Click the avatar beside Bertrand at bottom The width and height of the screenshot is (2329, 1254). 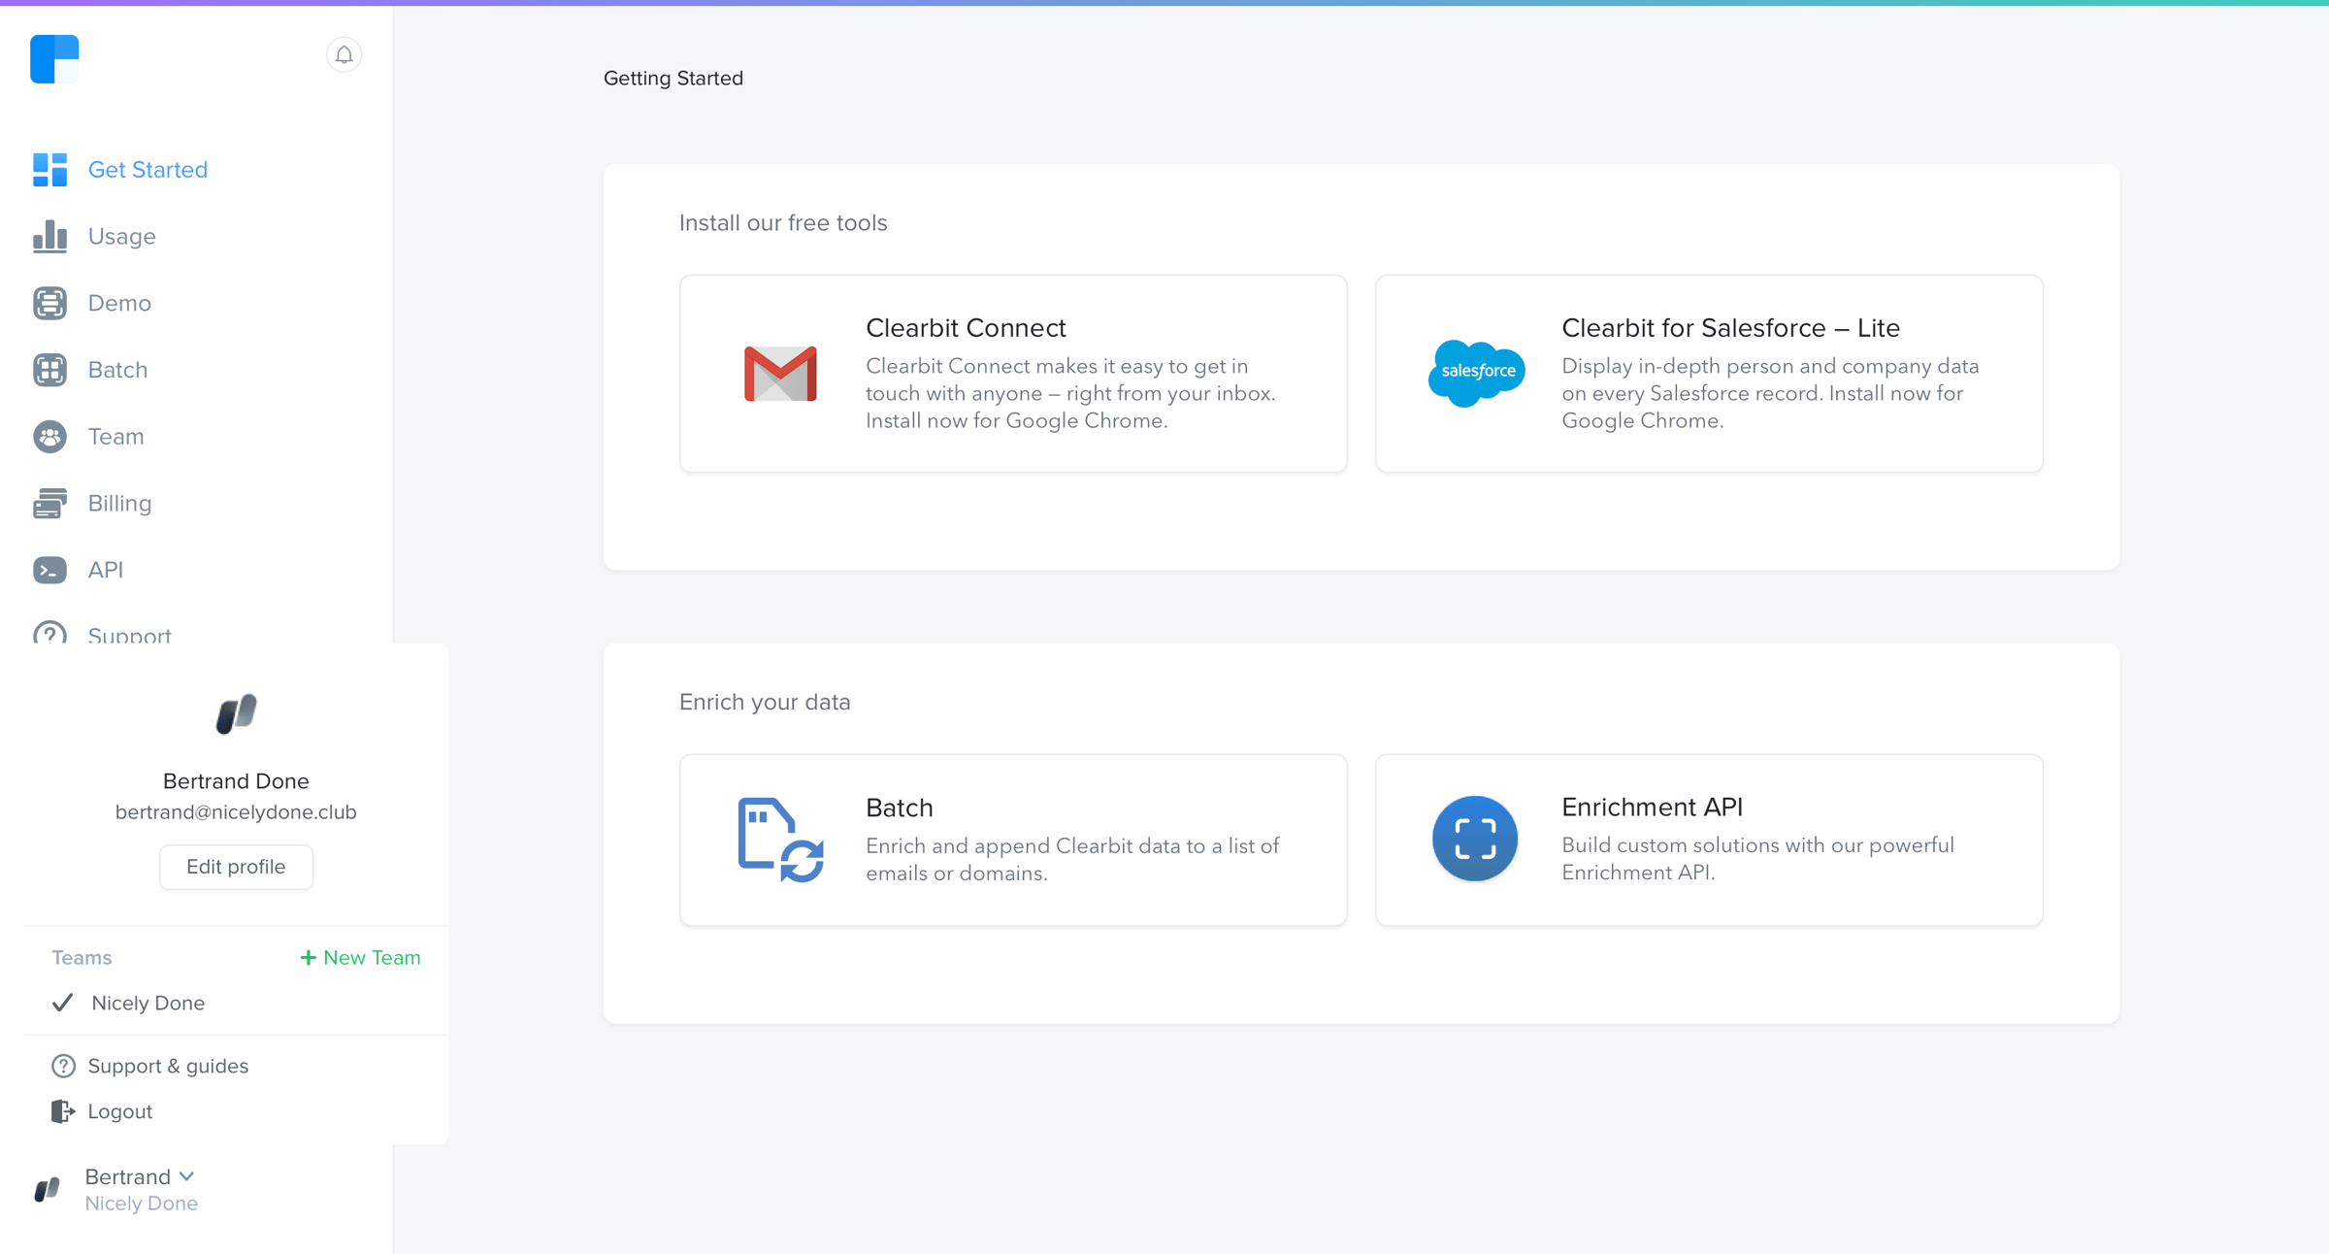point(48,1189)
